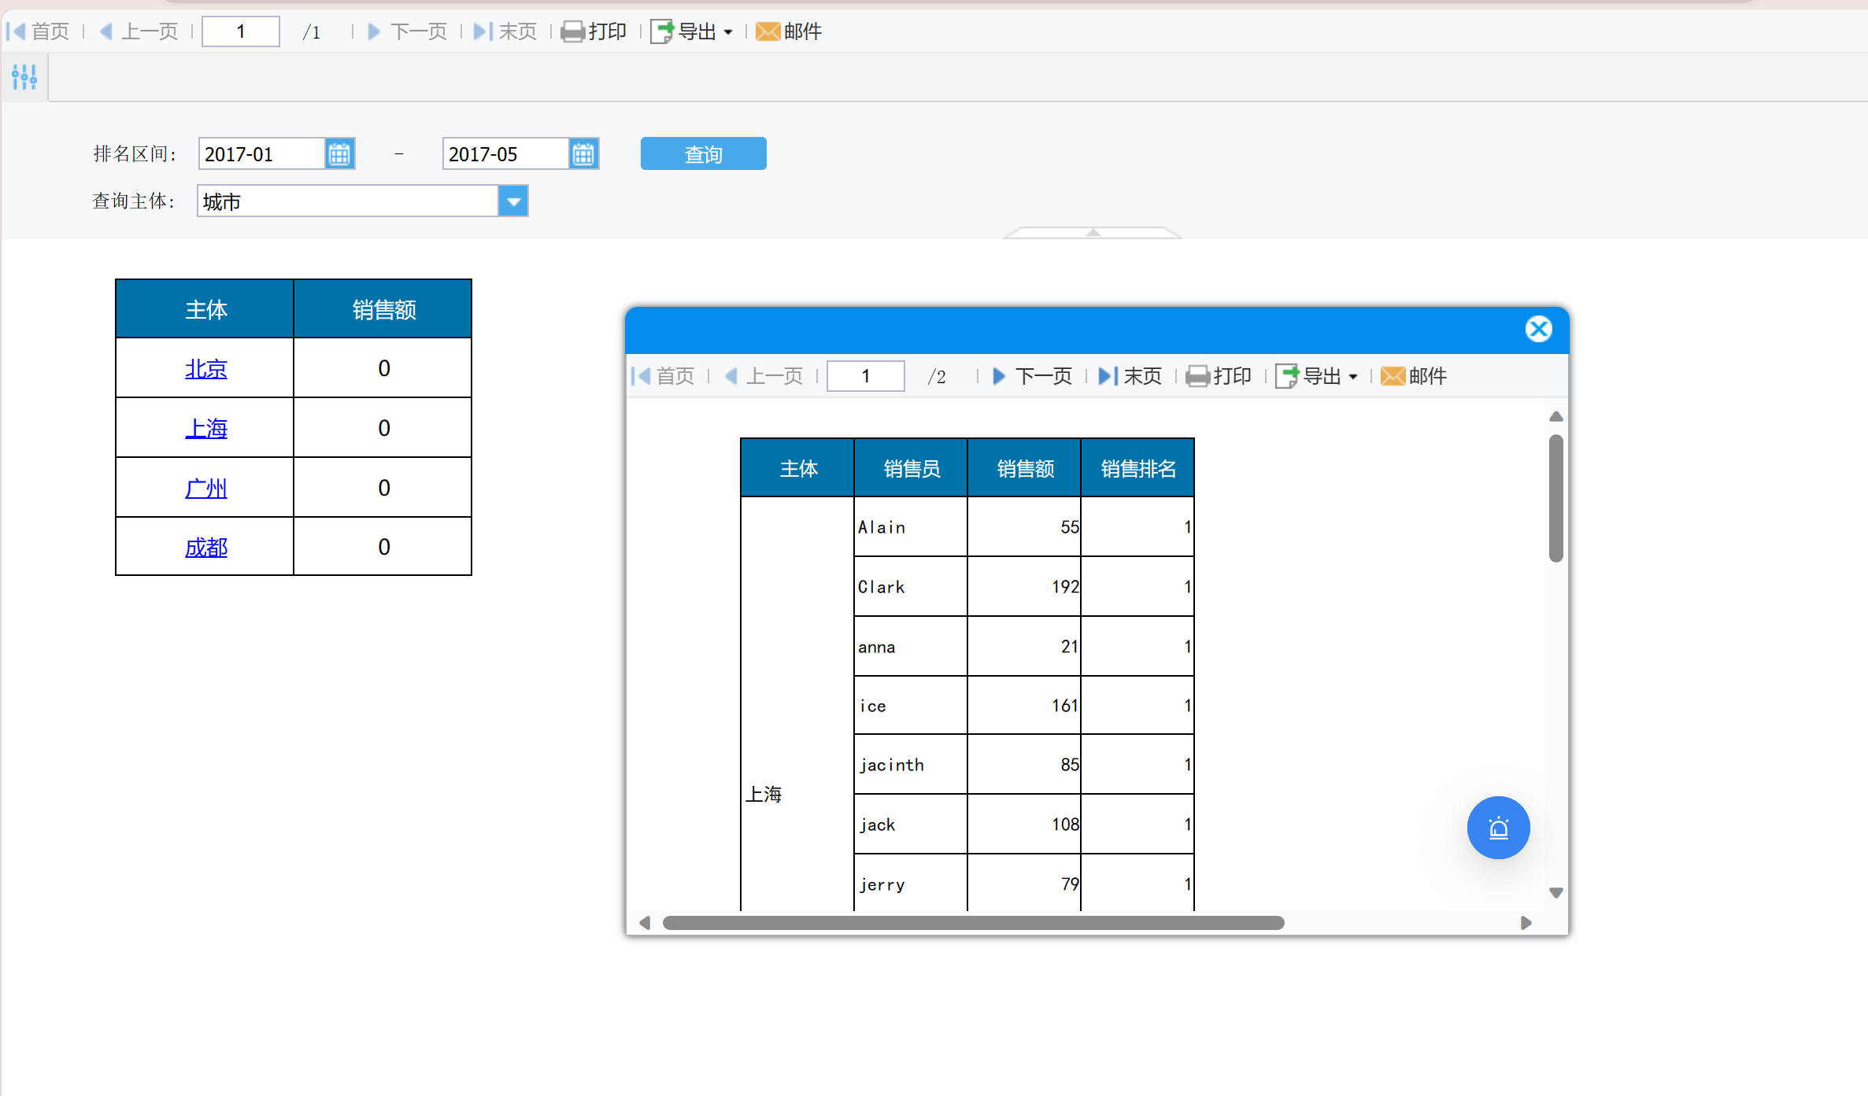Click the popup toolbar 首页 first-page button
This screenshot has height=1096, width=1868.
click(x=664, y=376)
